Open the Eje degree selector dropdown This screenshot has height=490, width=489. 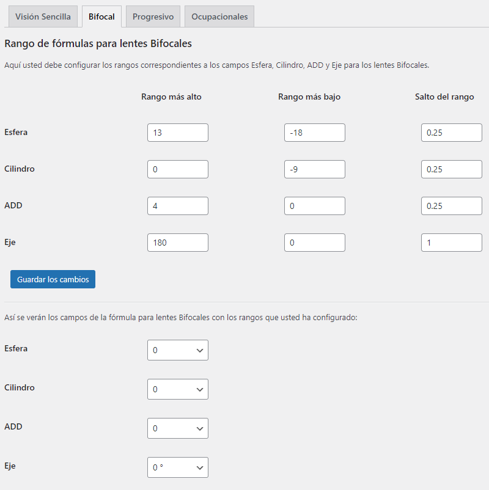177,467
